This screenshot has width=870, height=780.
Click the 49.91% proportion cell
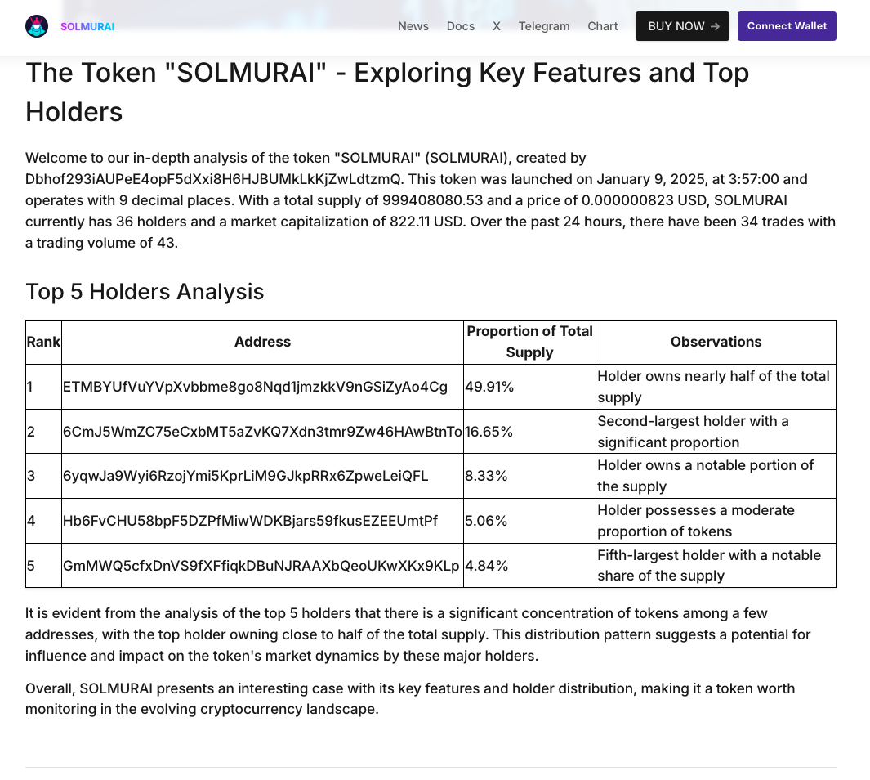coord(489,387)
